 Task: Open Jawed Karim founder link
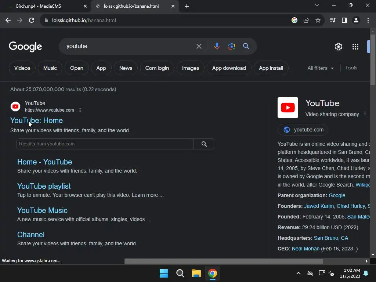coord(319,206)
